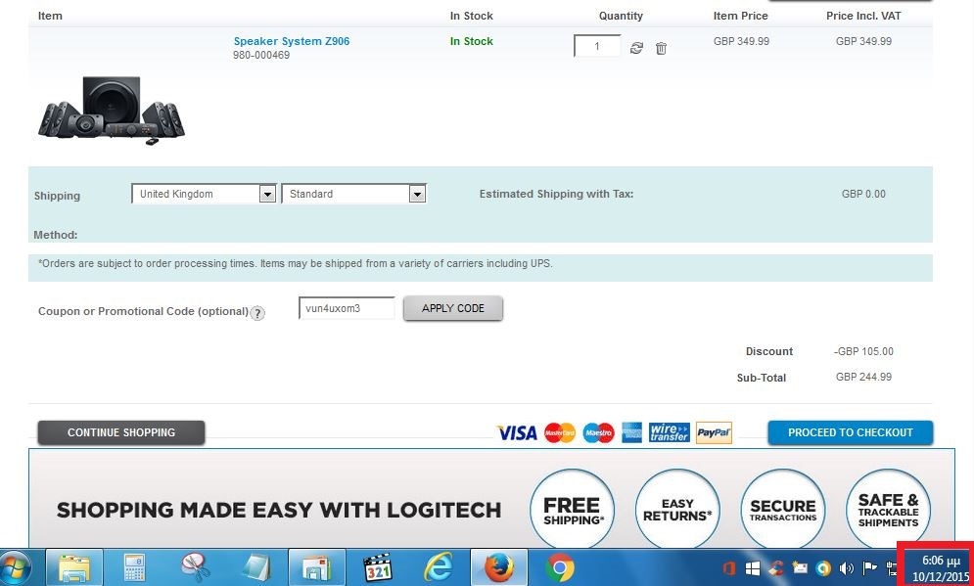The height and width of the screenshot is (586, 974).
Task: Click the estimated shipping GBP 0.00 value
Action: (863, 194)
